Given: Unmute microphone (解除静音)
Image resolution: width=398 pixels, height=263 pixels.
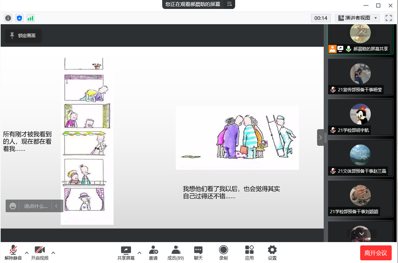Looking at the screenshot, I should point(13,253).
